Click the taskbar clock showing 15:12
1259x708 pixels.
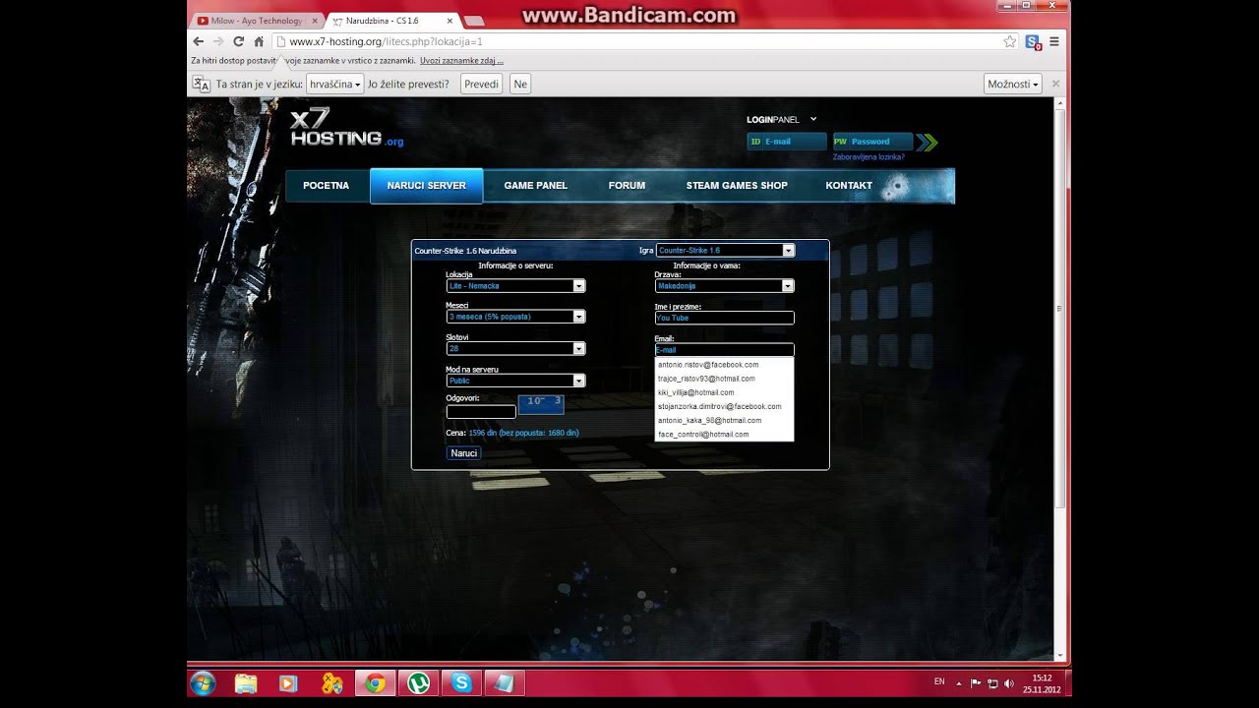click(1042, 683)
